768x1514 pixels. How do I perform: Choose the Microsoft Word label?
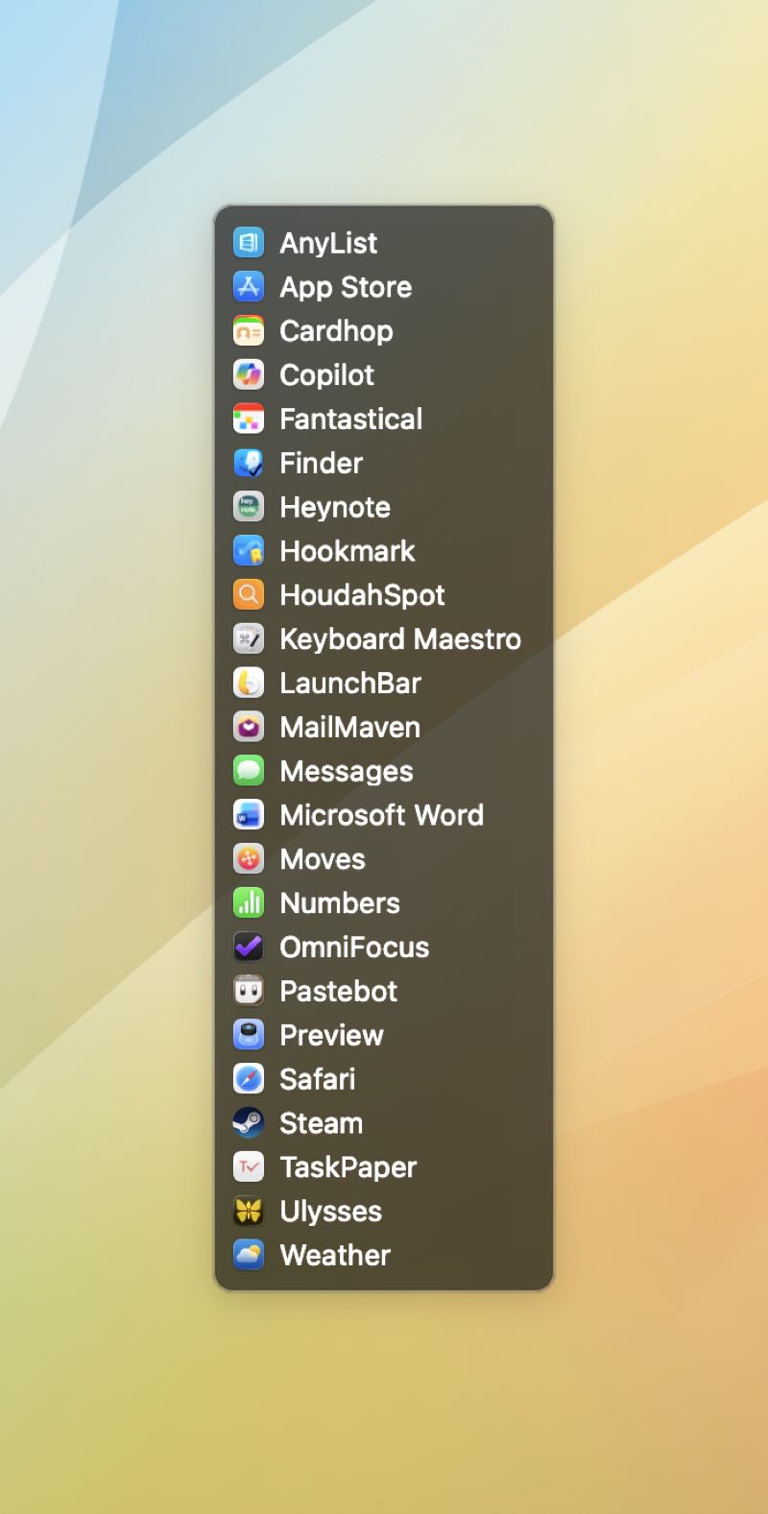pos(381,815)
